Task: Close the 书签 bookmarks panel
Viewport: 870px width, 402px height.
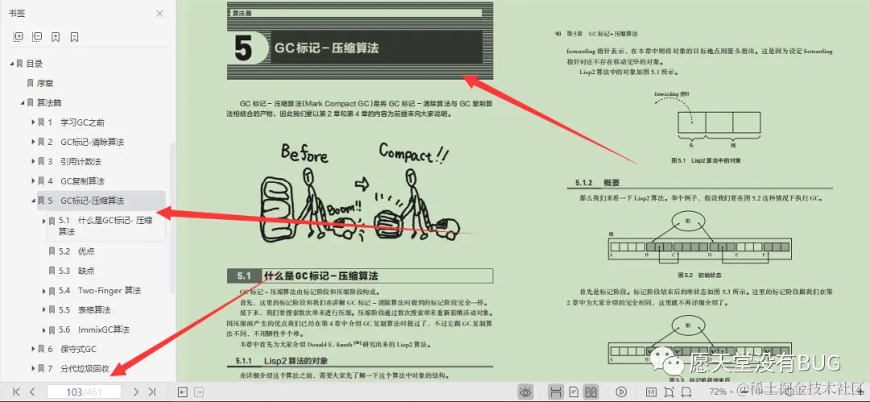Action: click(159, 14)
